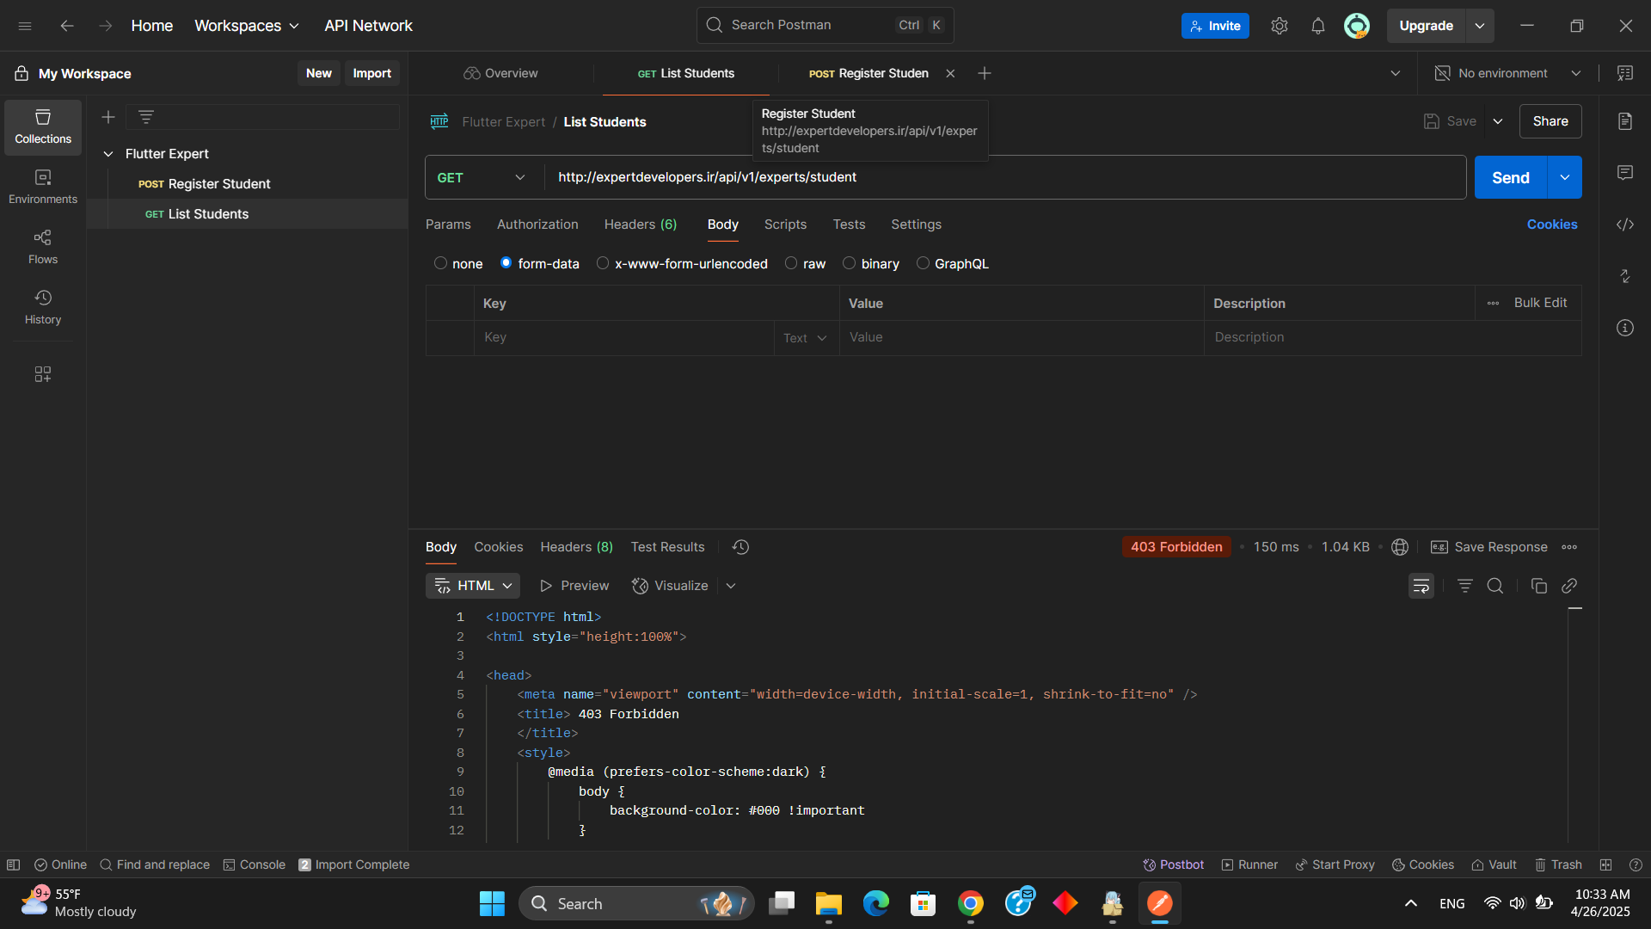Open the Postbot assistant
The image size is (1651, 929).
[1173, 864]
